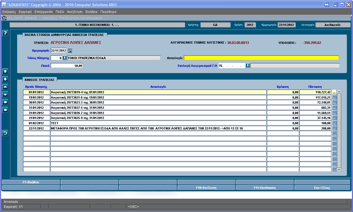This screenshot has width=353, height=212.
Task: Select the date cell 19/01/2012
Action: (x=36, y=97)
